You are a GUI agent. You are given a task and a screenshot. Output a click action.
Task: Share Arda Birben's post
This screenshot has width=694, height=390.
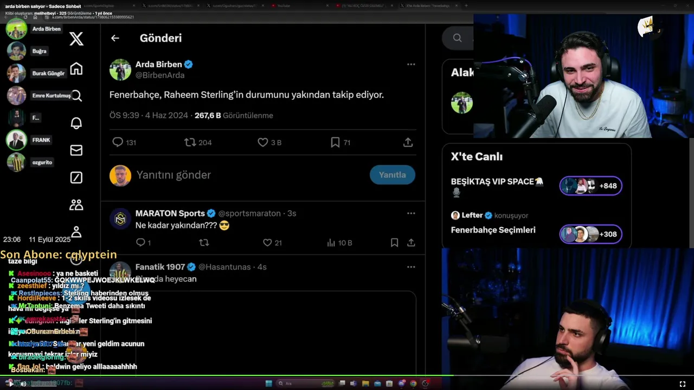pyautogui.click(x=408, y=142)
